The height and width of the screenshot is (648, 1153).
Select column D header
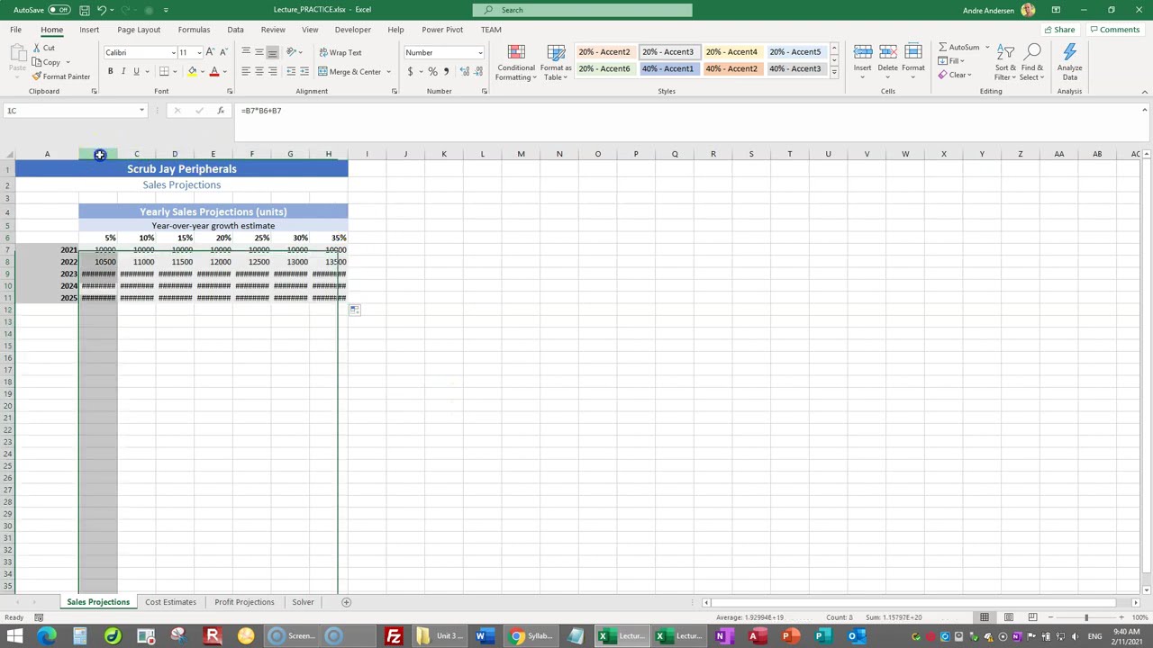pyautogui.click(x=175, y=154)
